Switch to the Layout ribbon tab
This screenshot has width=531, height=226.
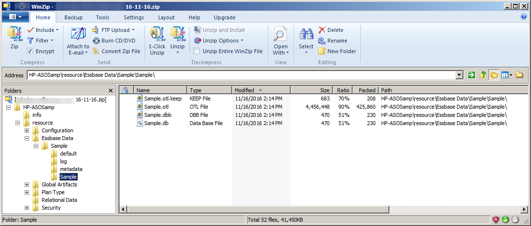[166, 17]
